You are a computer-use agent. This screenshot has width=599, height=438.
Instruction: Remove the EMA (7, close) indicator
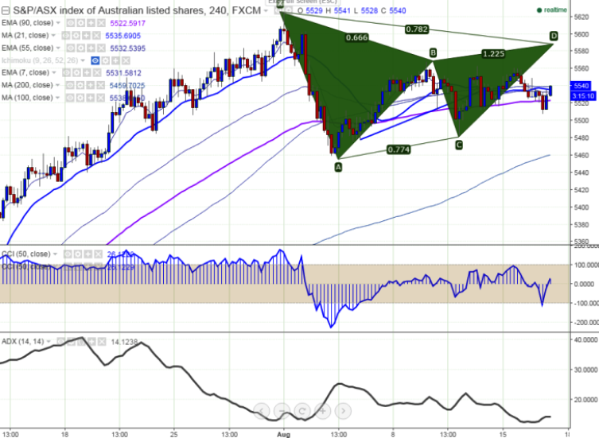point(96,73)
